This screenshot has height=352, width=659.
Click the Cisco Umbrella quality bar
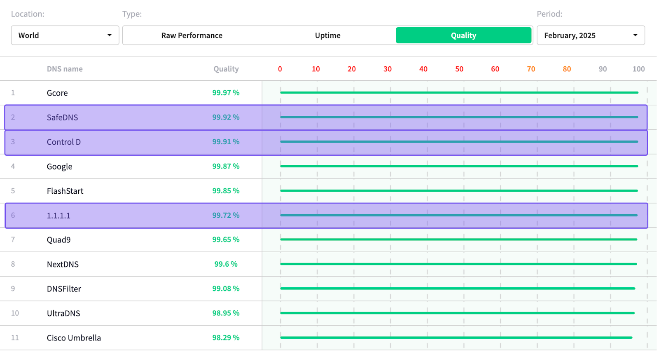(x=456, y=338)
